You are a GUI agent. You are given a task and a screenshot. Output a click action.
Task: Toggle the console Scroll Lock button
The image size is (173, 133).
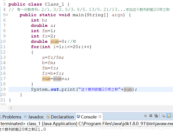coord(169,116)
